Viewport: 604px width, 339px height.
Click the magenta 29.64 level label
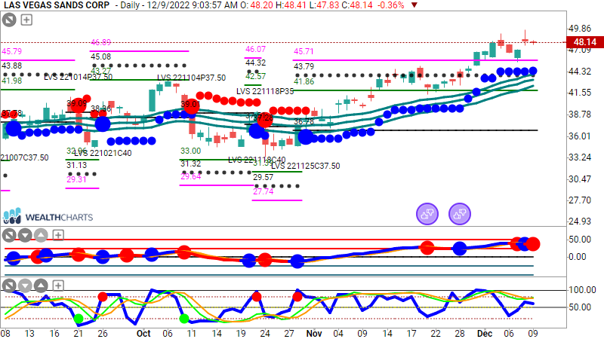(x=191, y=176)
